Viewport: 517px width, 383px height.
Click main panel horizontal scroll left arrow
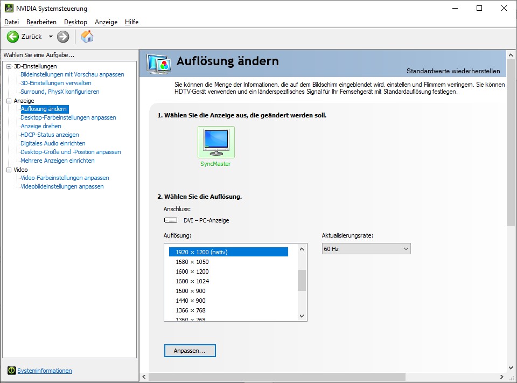(x=144, y=377)
